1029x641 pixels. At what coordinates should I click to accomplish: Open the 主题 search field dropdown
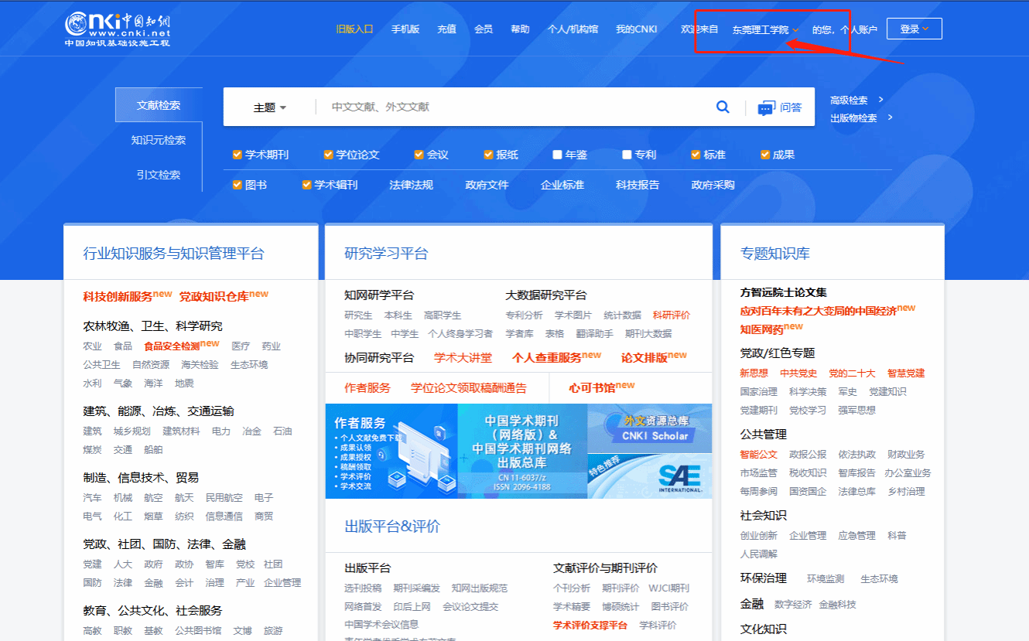pyautogui.click(x=270, y=107)
